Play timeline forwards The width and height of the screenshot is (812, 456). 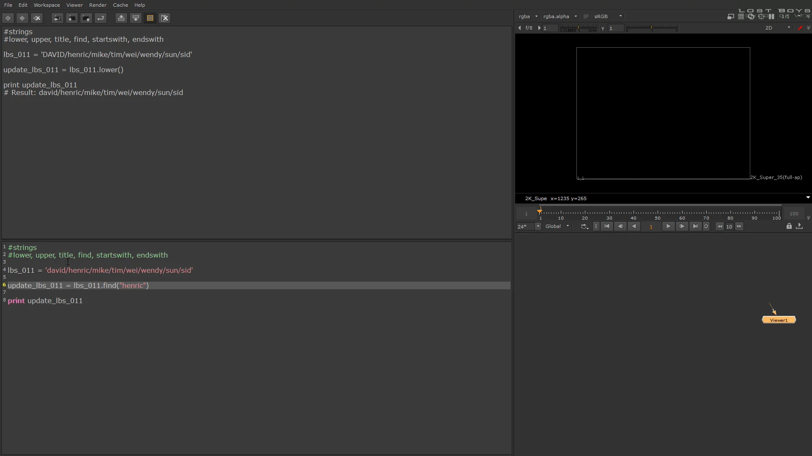[668, 227]
